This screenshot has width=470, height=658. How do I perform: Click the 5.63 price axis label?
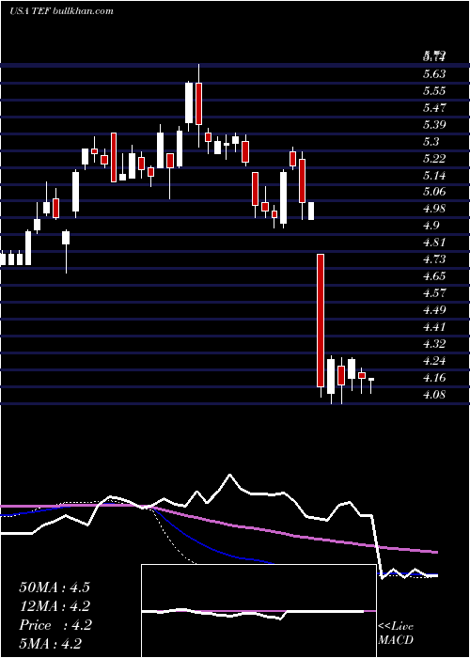[x=434, y=74]
